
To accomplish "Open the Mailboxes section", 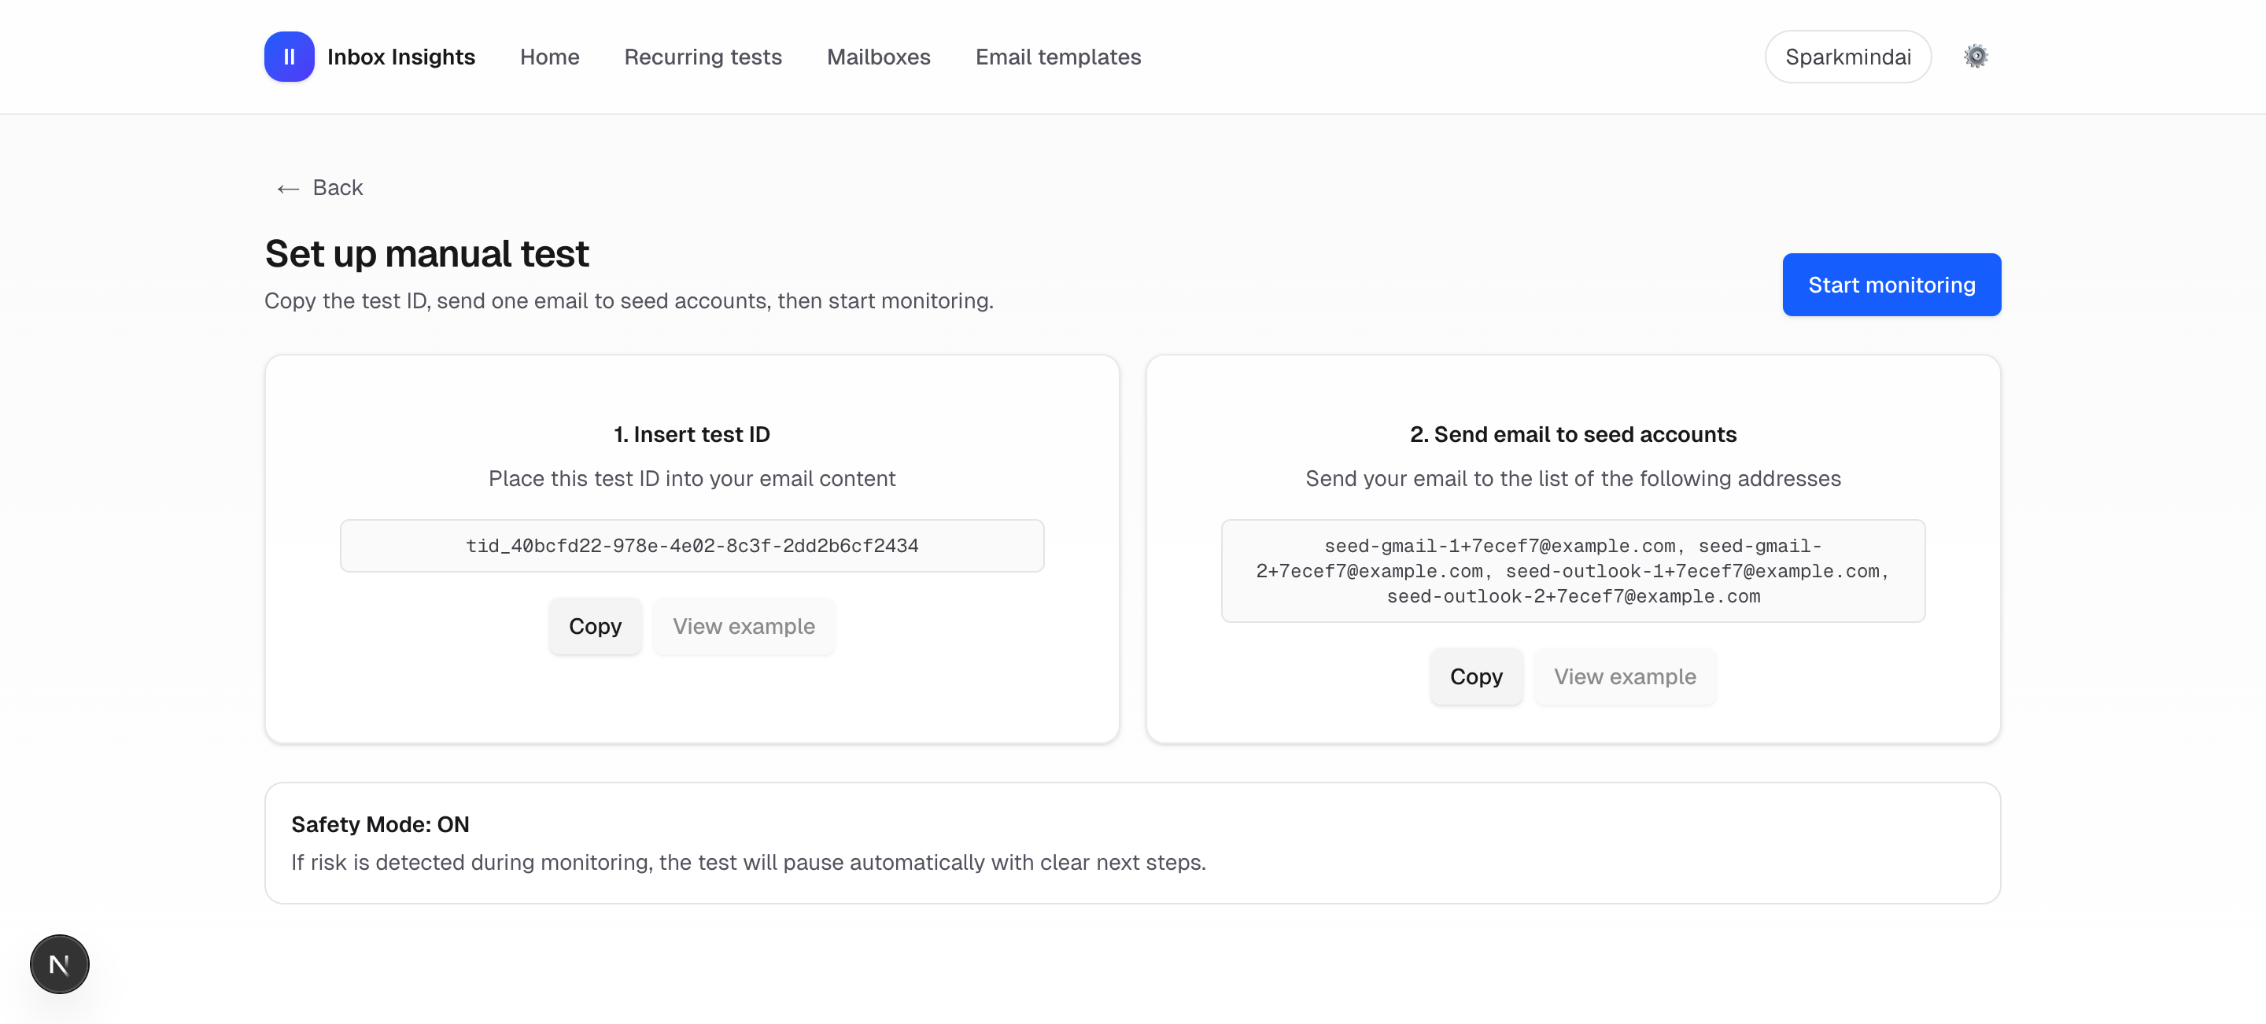I will (x=878, y=57).
